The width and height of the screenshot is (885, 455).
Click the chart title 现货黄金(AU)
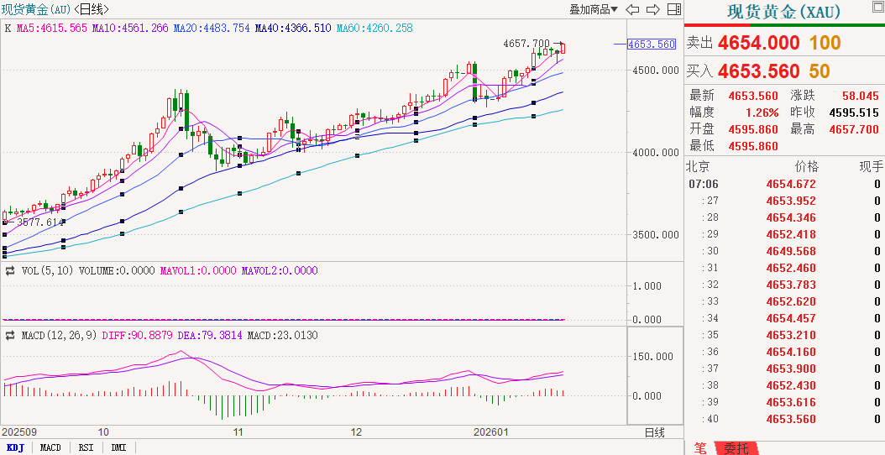click(x=36, y=9)
